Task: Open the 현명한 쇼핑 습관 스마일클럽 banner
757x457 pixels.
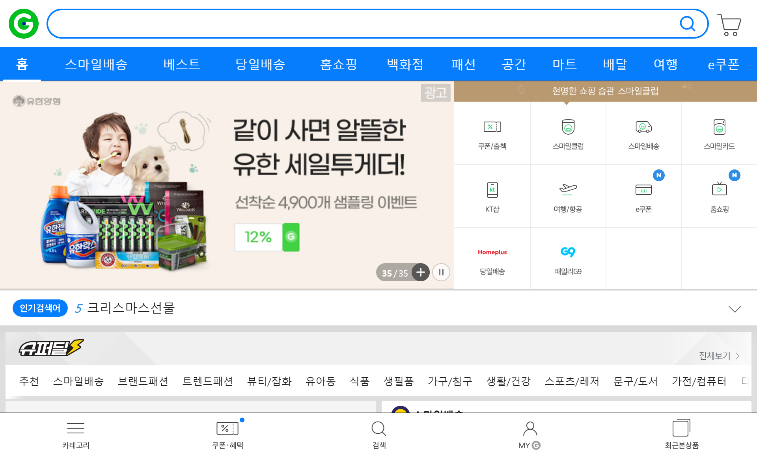Action: 606,91
